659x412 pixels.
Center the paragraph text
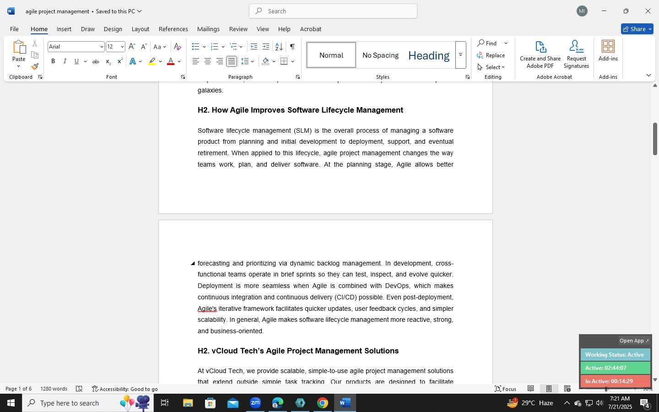tap(208, 61)
